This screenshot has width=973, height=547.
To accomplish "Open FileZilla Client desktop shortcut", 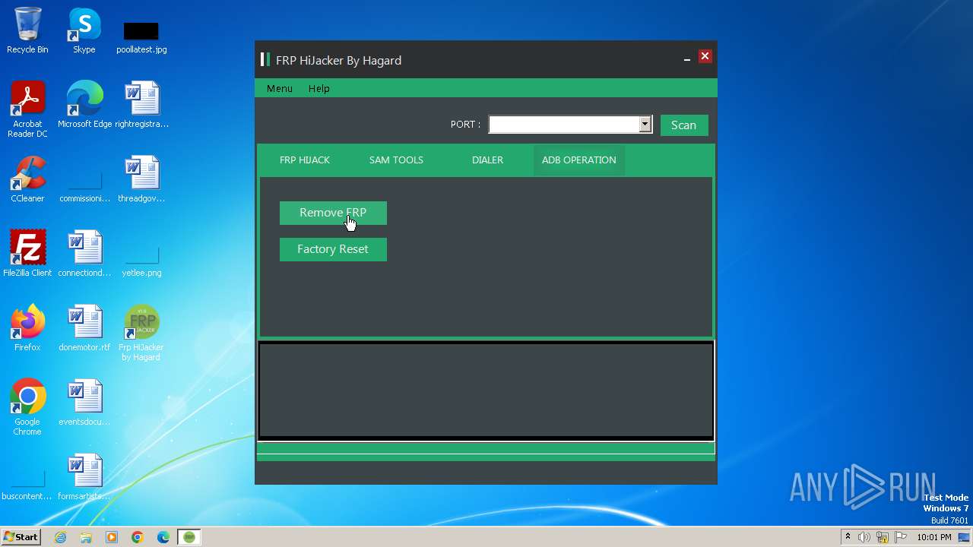I will [27, 255].
